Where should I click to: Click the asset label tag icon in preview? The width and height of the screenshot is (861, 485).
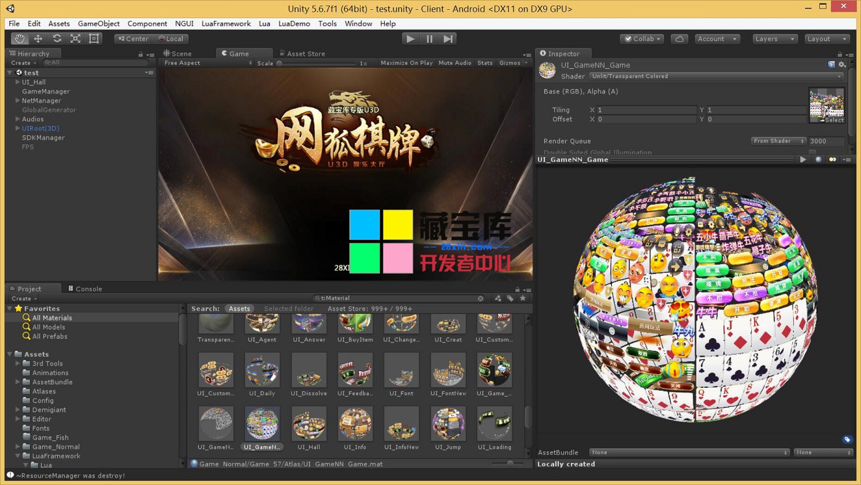pyautogui.click(x=847, y=440)
